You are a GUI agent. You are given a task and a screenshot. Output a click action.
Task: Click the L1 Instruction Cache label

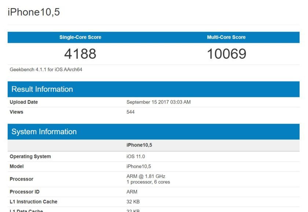[x=33, y=202]
